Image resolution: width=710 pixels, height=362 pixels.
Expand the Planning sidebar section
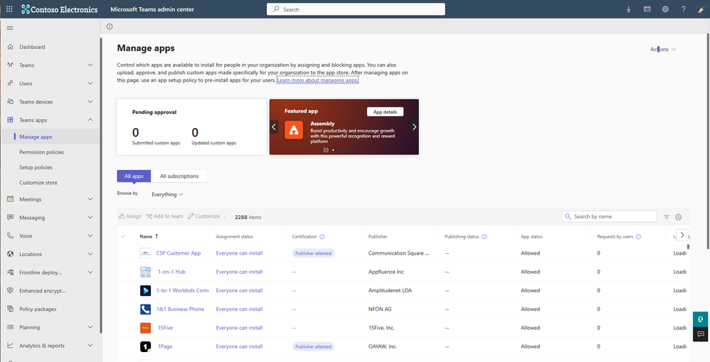(x=90, y=327)
